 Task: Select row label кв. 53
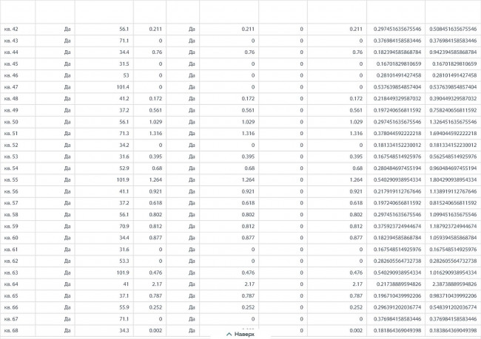point(11,157)
